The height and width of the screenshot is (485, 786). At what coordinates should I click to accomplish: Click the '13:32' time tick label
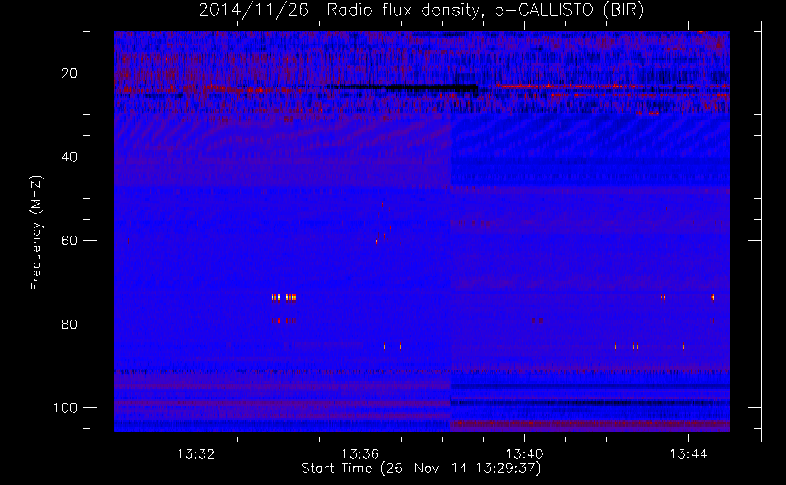tap(196, 454)
